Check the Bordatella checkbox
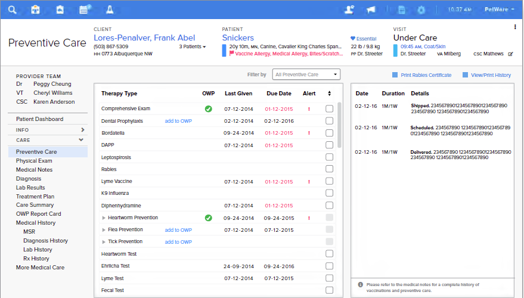The image size is (524, 298). coord(330,133)
